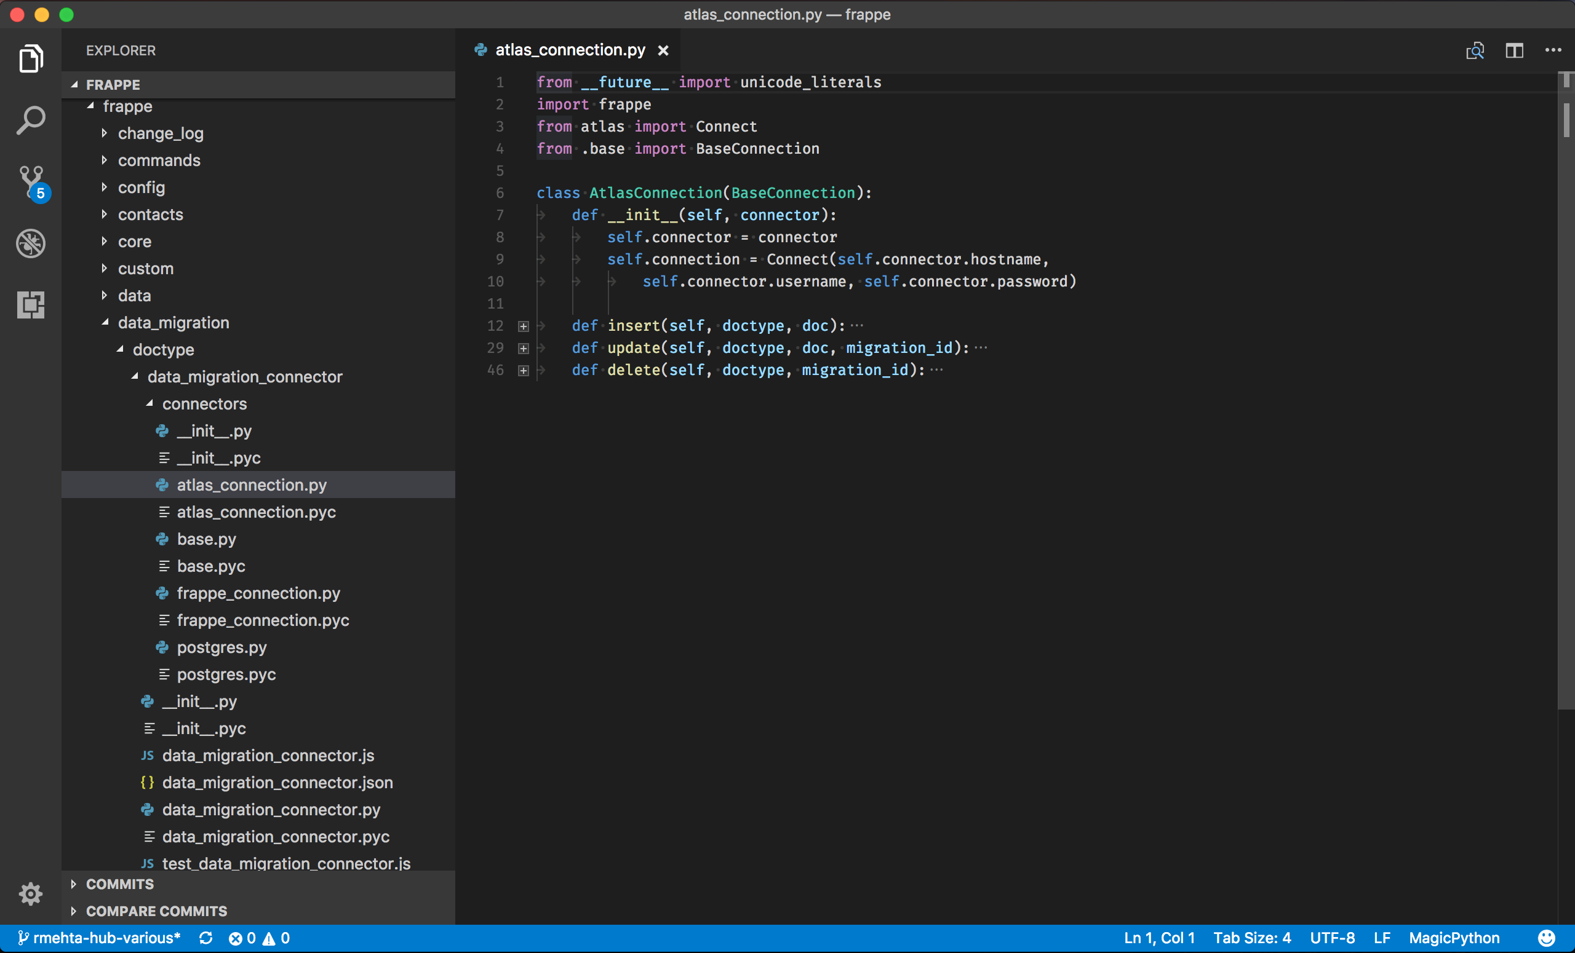Open frappe_connection.py in the explorer
1575x953 pixels.
258,593
